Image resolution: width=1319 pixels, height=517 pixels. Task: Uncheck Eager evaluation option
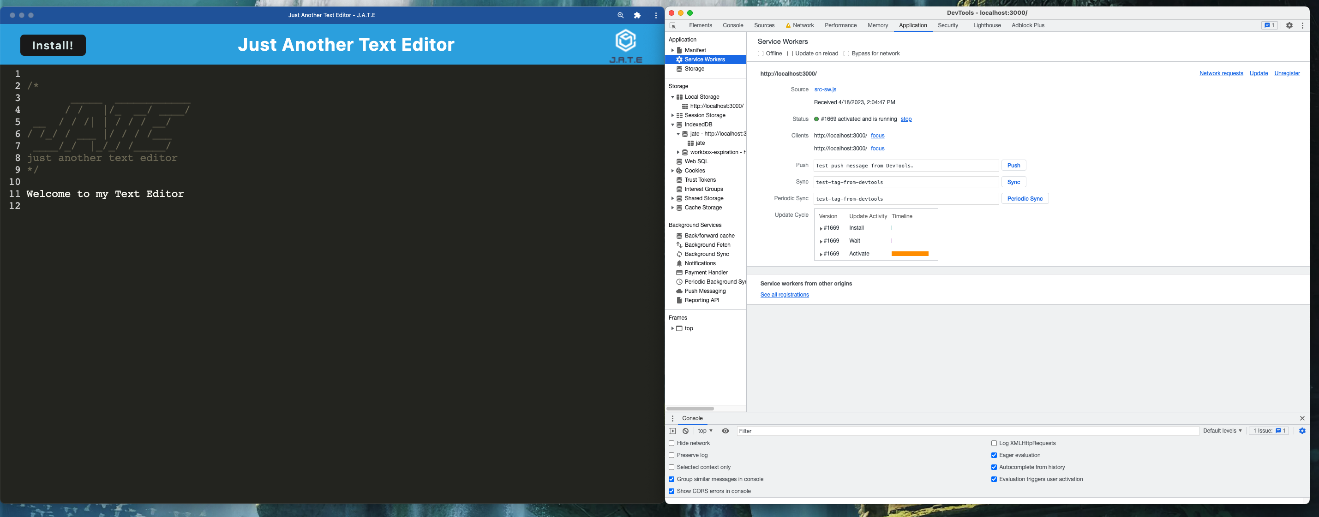click(x=994, y=456)
